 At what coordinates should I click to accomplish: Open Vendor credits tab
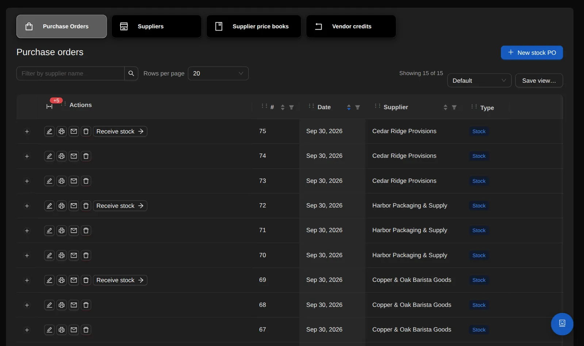[351, 26]
